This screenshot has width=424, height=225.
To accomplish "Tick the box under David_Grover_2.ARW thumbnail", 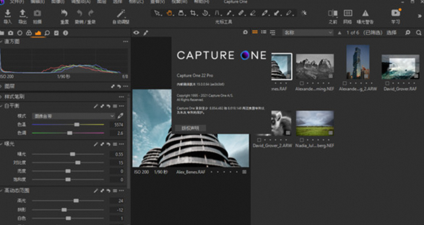I will [259, 140].
